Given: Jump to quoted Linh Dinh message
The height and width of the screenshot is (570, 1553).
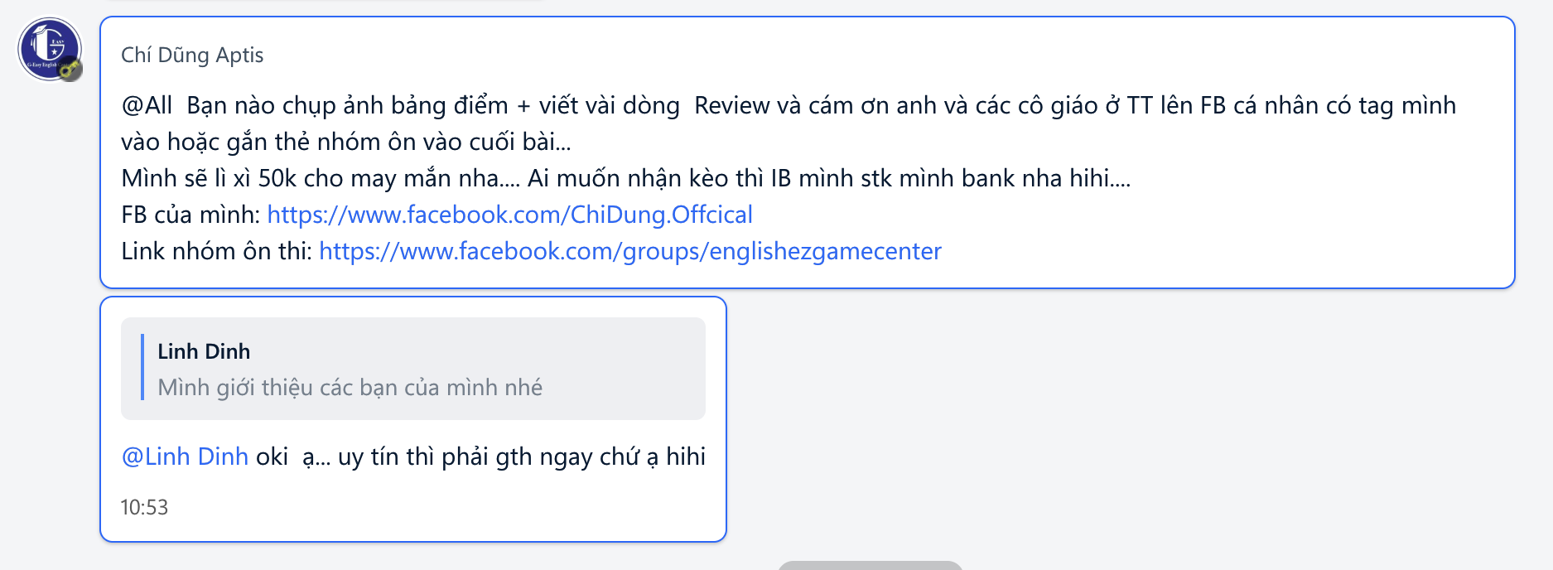Looking at the screenshot, I should coord(413,369).
